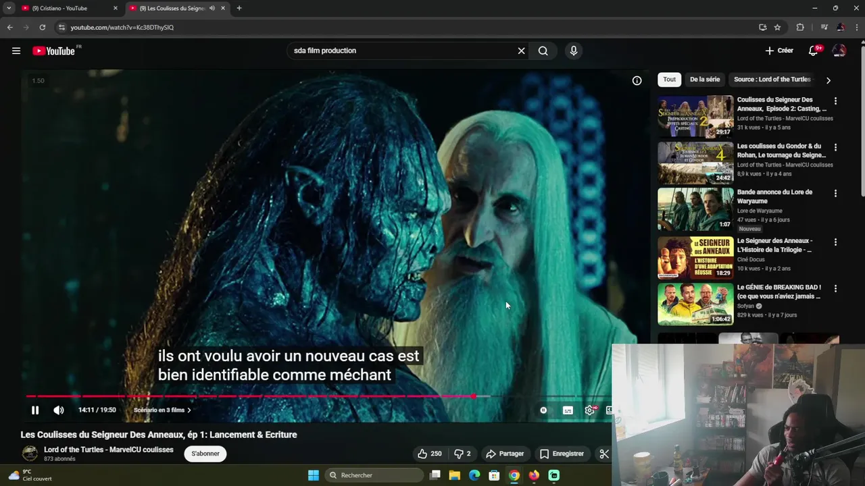Viewport: 865px width, 486px height.
Task: Open Firefox from the taskbar
Action: [x=534, y=475]
